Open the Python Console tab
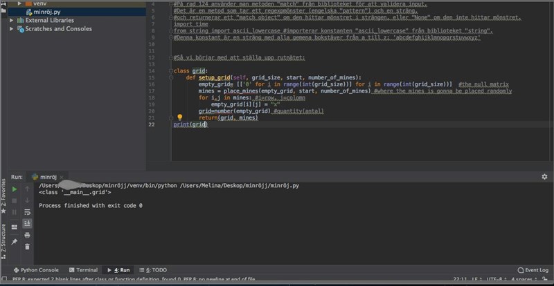The height and width of the screenshot is (286, 554). pos(36,270)
